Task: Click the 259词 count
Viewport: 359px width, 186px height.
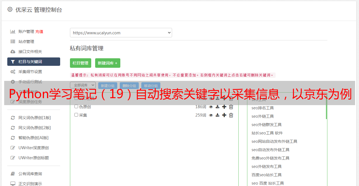Action: point(201,115)
